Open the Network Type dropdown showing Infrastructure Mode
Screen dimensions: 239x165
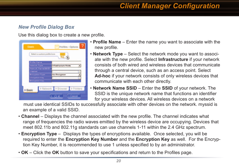tap(66, 66)
